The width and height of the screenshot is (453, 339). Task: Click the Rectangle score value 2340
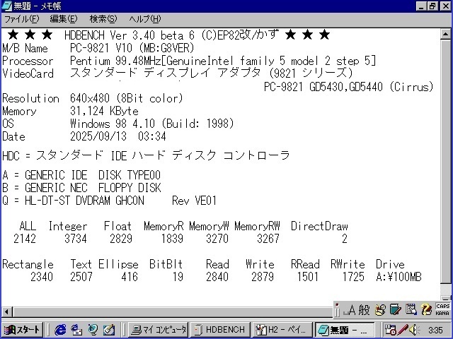point(42,277)
